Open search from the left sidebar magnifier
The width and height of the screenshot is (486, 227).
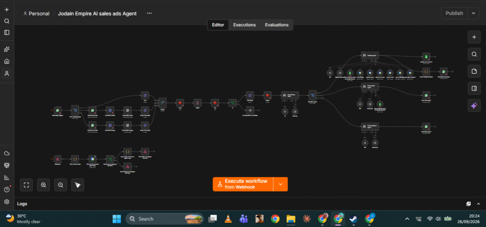point(7,21)
